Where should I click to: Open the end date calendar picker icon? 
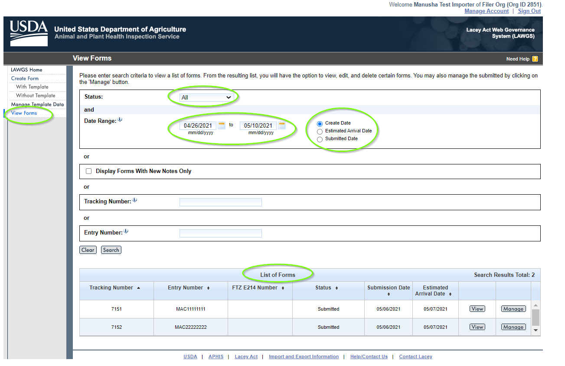pos(282,125)
